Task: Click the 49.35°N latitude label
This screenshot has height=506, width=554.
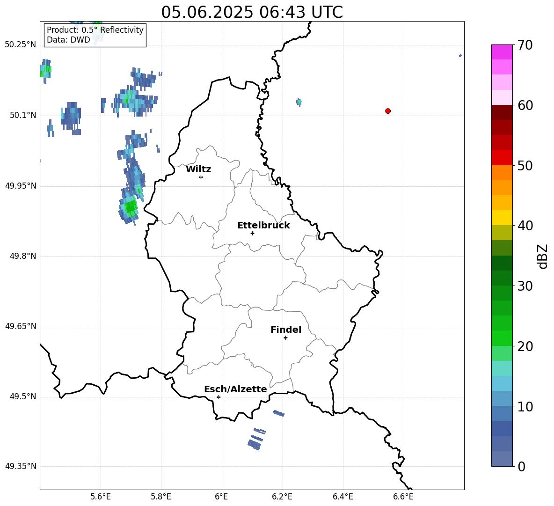Action: [x=21, y=466]
